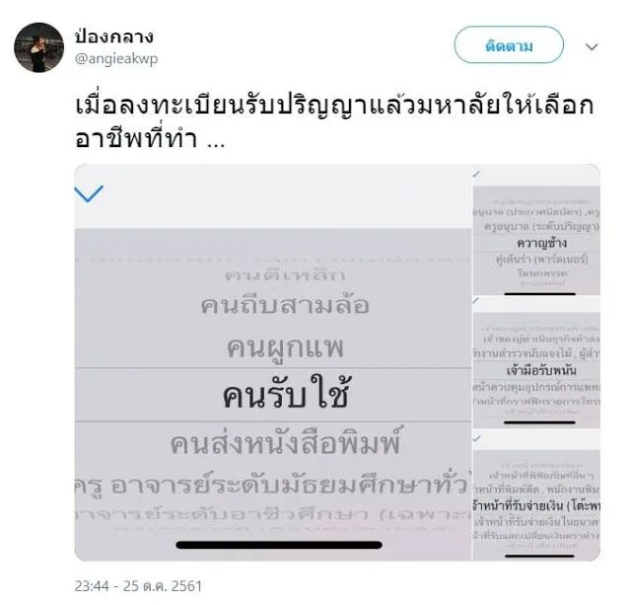Tap the blue chevron in left image
This screenshot has height=605, width=631.
coord(89,193)
